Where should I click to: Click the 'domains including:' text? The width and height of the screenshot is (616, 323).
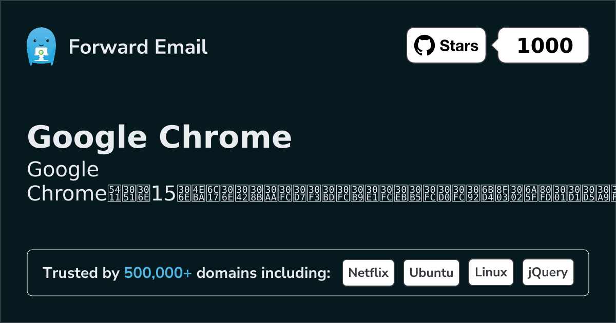[263, 273]
